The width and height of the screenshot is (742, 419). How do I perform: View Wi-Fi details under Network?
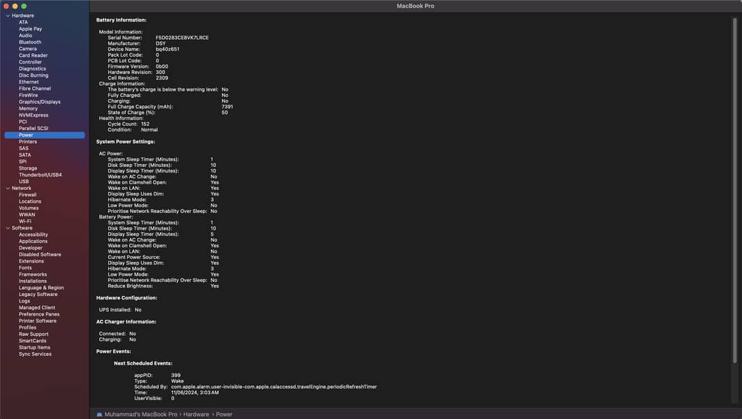tap(24, 221)
